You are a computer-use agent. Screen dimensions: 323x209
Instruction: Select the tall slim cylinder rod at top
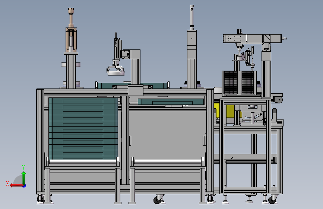(x=192, y=17)
